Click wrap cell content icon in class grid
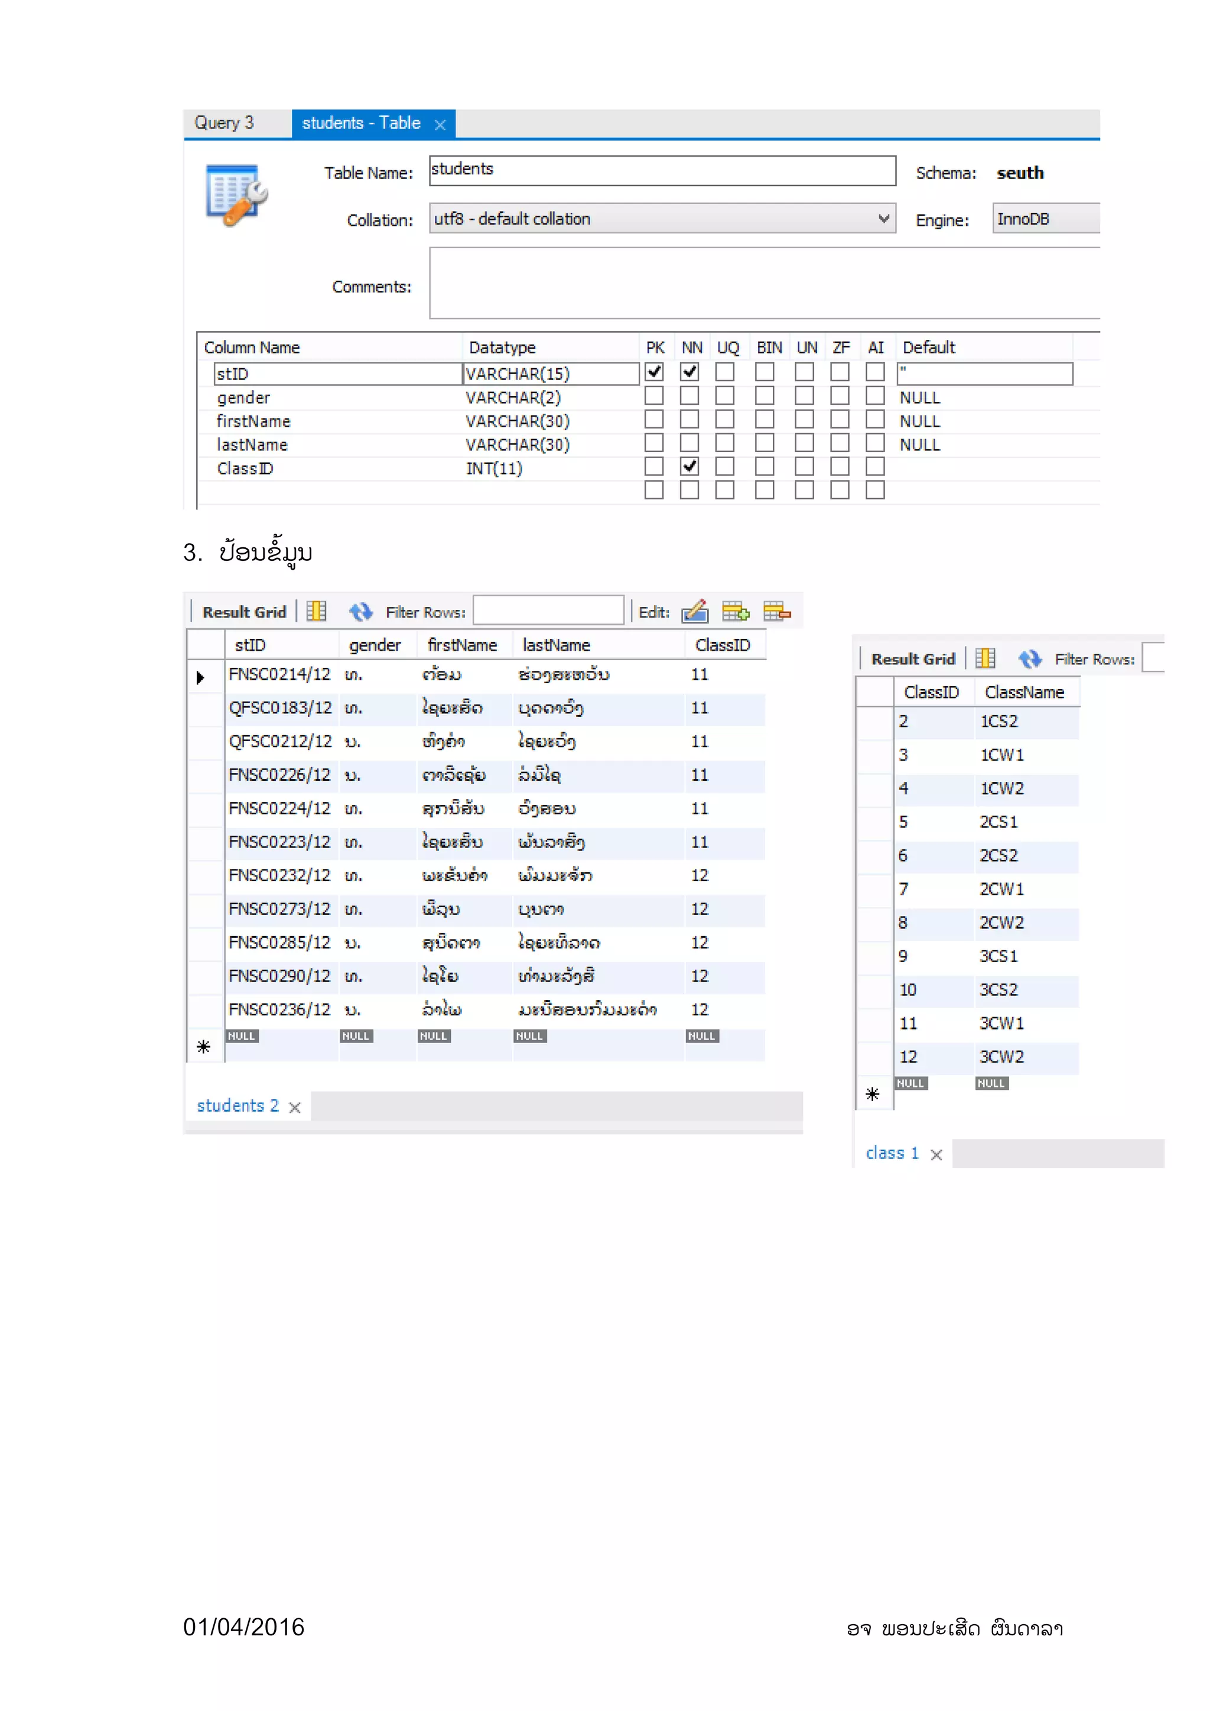This screenshot has height=1711, width=1210. [x=985, y=658]
